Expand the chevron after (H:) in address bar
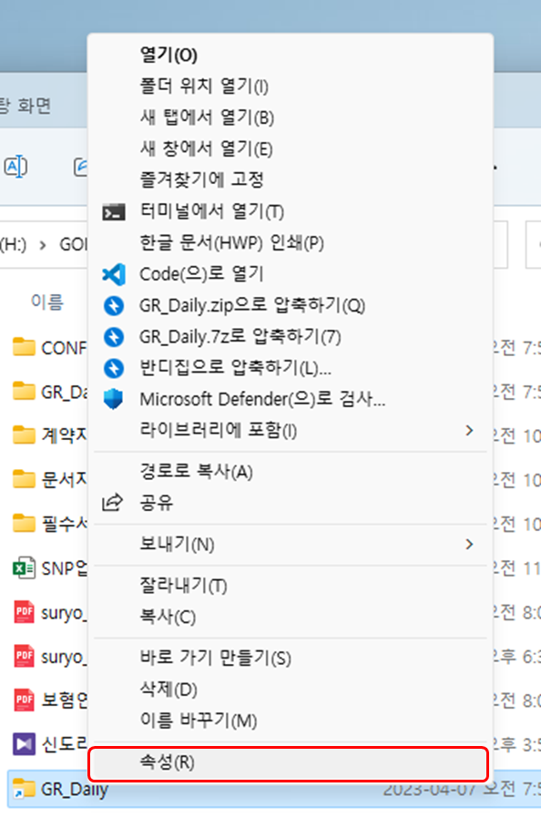 tap(43, 246)
